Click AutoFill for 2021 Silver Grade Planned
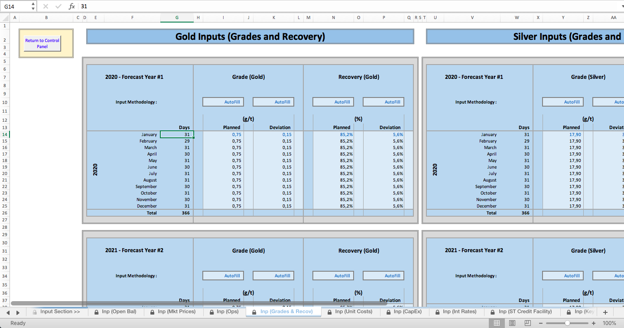This screenshot has height=328, width=624. 563,276
